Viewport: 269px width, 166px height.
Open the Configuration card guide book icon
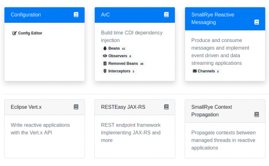(x=76, y=15)
